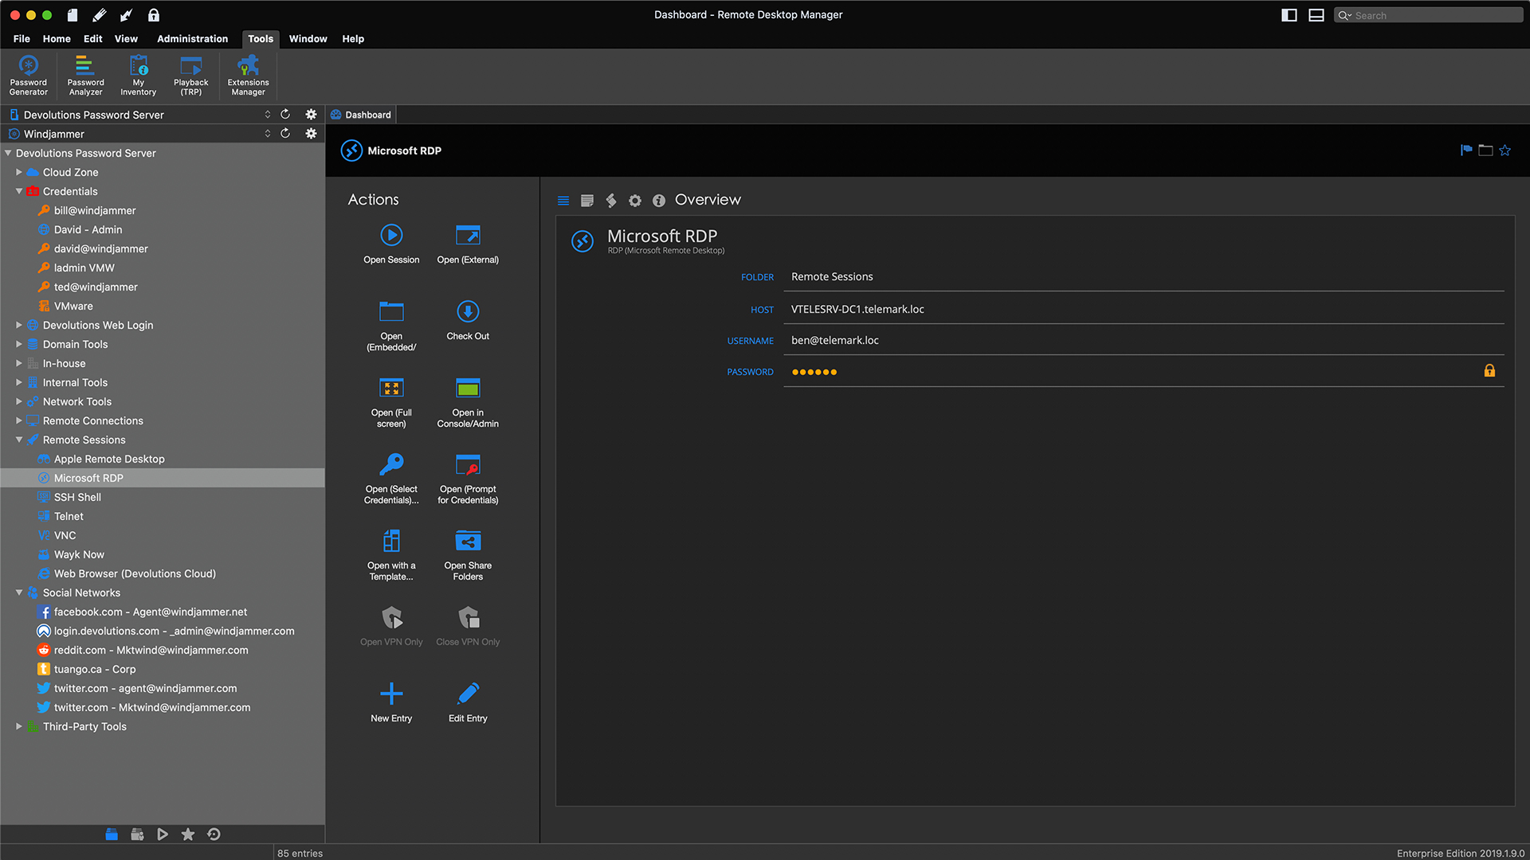The width and height of the screenshot is (1530, 860).
Task: Click the USERNAME input field for ben@telemark.loc
Action: coord(1139,340)
